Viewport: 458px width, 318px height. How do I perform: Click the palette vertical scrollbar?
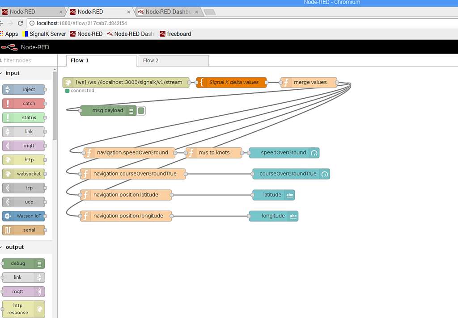pyautogui.click(x=54, y=105)
